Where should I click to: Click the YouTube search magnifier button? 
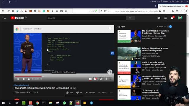pos(130,18)
